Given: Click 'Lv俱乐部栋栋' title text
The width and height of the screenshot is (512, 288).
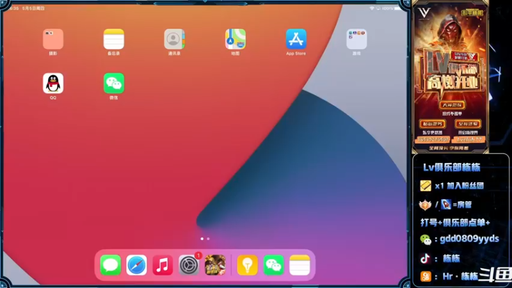Looking at the screenshot, I should coord(452,168).
